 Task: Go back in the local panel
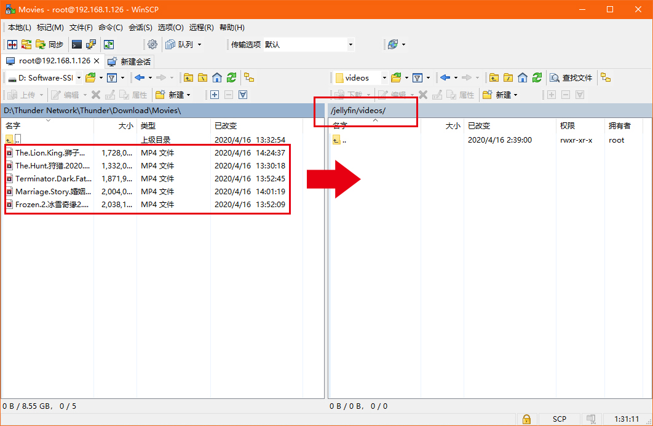pos(140,78)
